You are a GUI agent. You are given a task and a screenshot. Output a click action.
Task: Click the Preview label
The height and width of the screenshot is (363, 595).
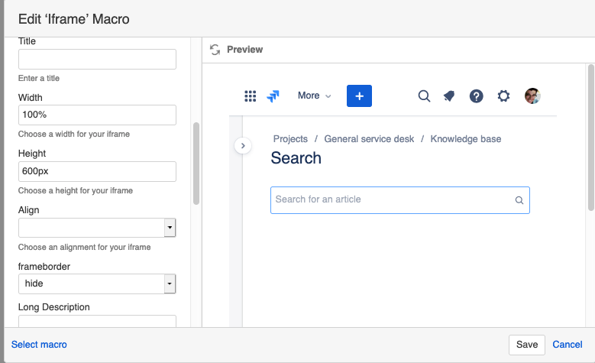coord(244,50)
